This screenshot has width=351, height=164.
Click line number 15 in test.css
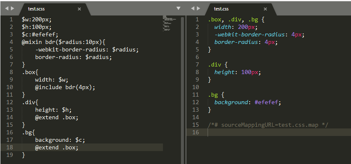196,125
